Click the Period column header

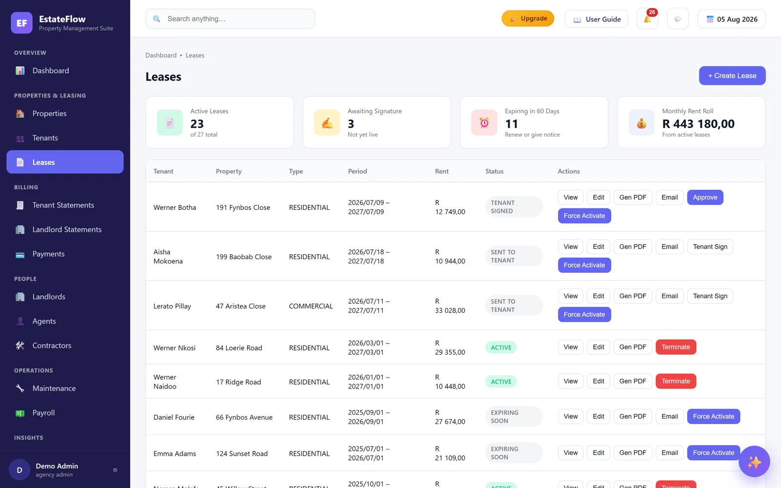pyautogui.click(x=357, y=171)
